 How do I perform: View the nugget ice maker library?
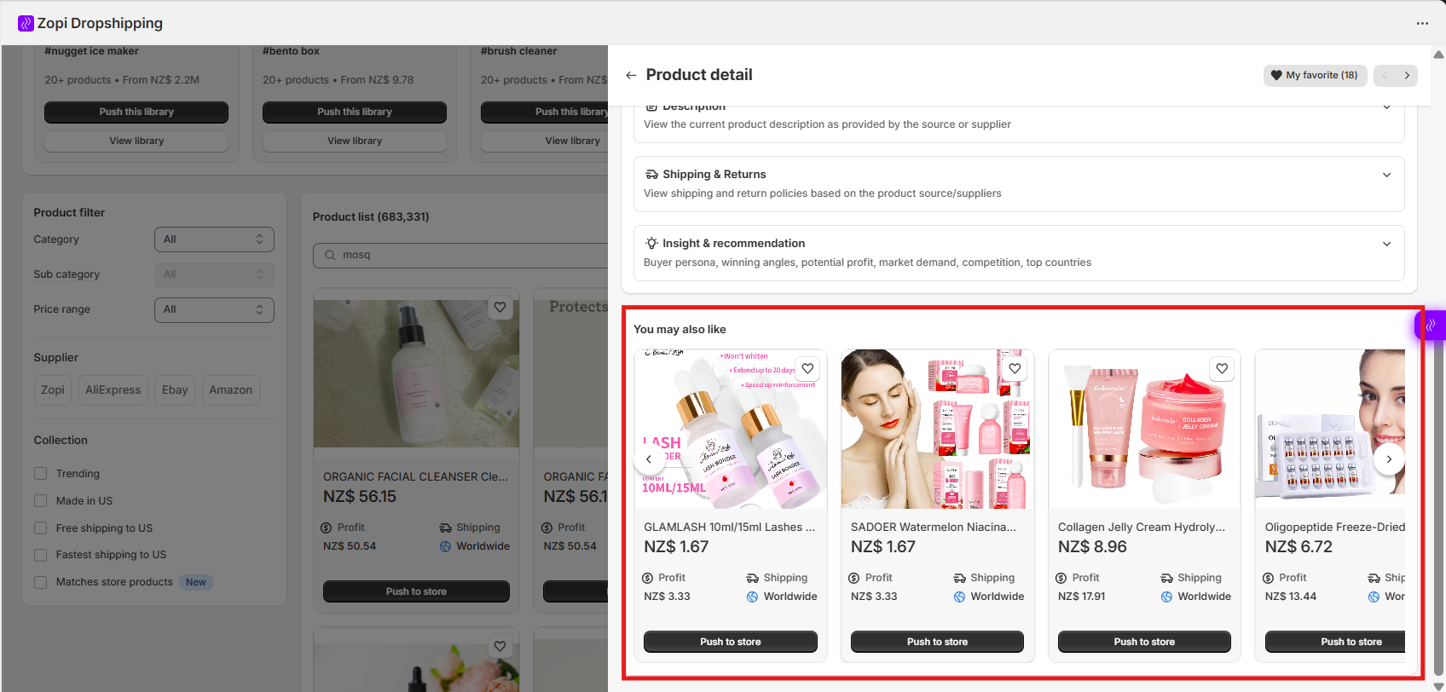(136, 141)
